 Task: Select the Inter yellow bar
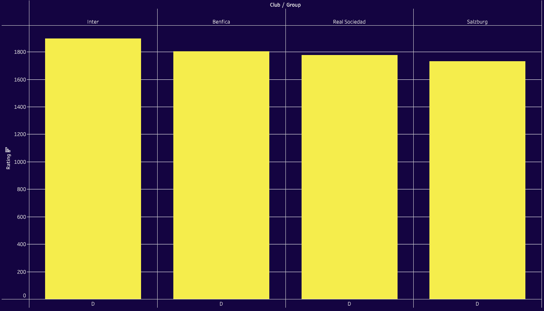pos(93,169)
